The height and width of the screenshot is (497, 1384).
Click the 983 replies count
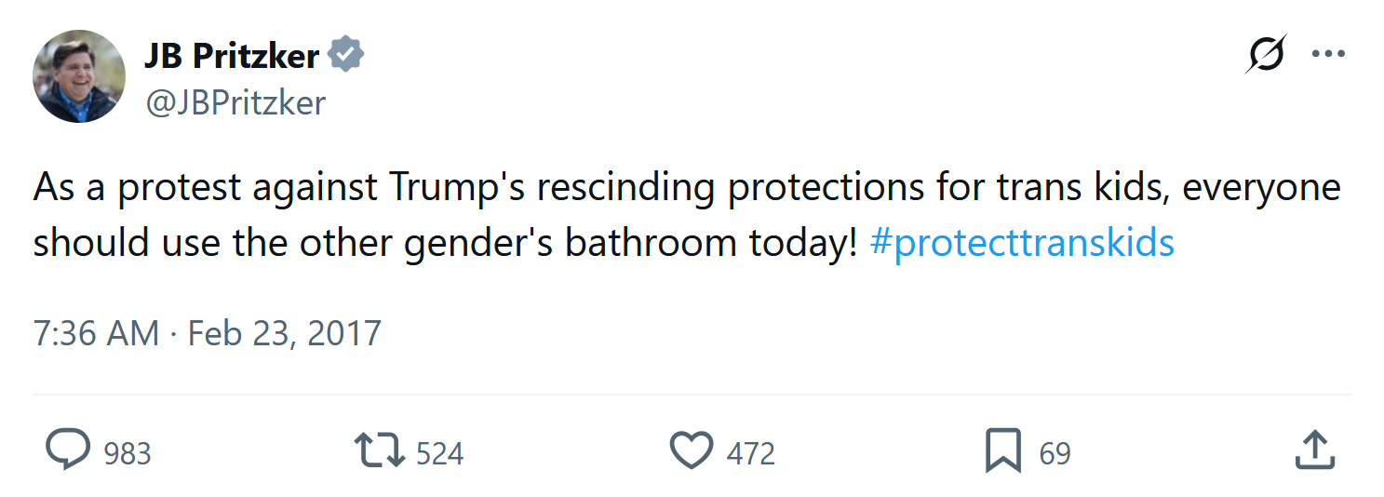(x=127, y=453)
